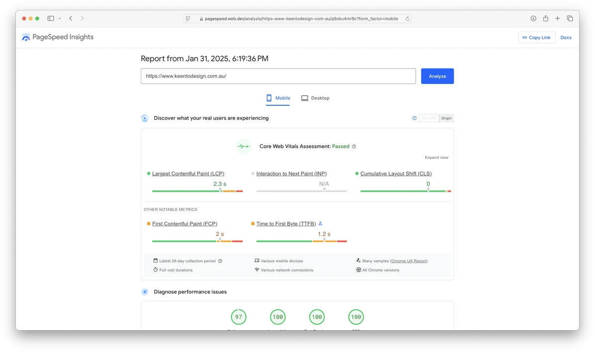Click the 97 performance score gauge
Image resolution: width=595 pixels, height=352 pixels.
pos(239,317)
